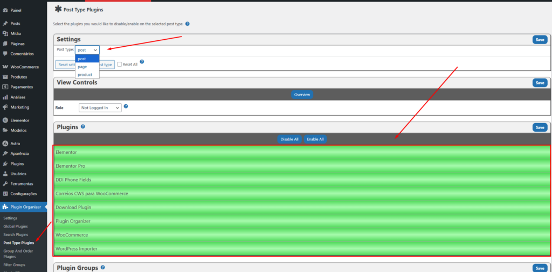This screenshot has height=272, width=552.
Task: Click the Plugins plug icon
Action: 5,163
